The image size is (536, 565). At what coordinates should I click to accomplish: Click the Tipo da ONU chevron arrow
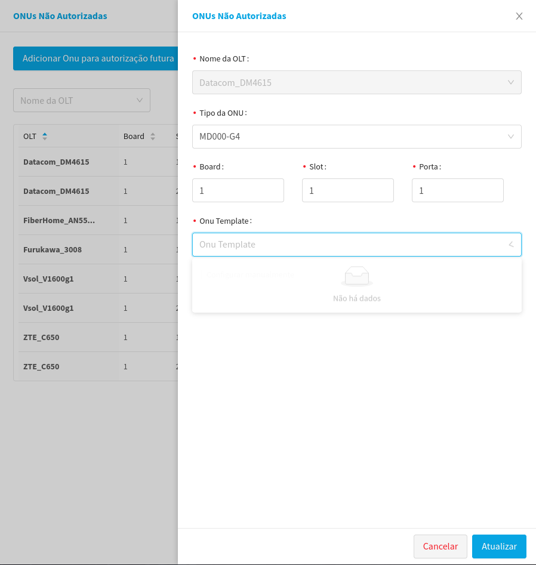pos(511,137)
